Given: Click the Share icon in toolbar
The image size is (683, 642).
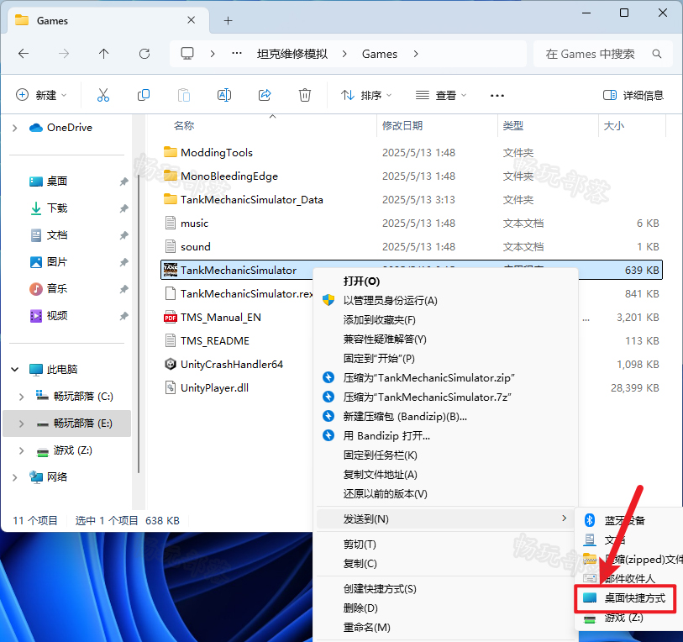Looking at the screenshot, I should coord(265,95).
